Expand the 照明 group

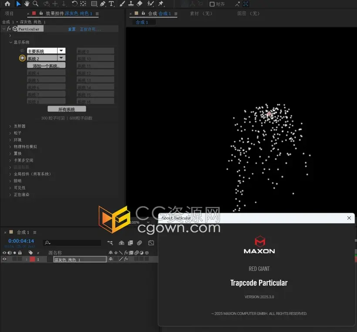[x=10, y=181]
